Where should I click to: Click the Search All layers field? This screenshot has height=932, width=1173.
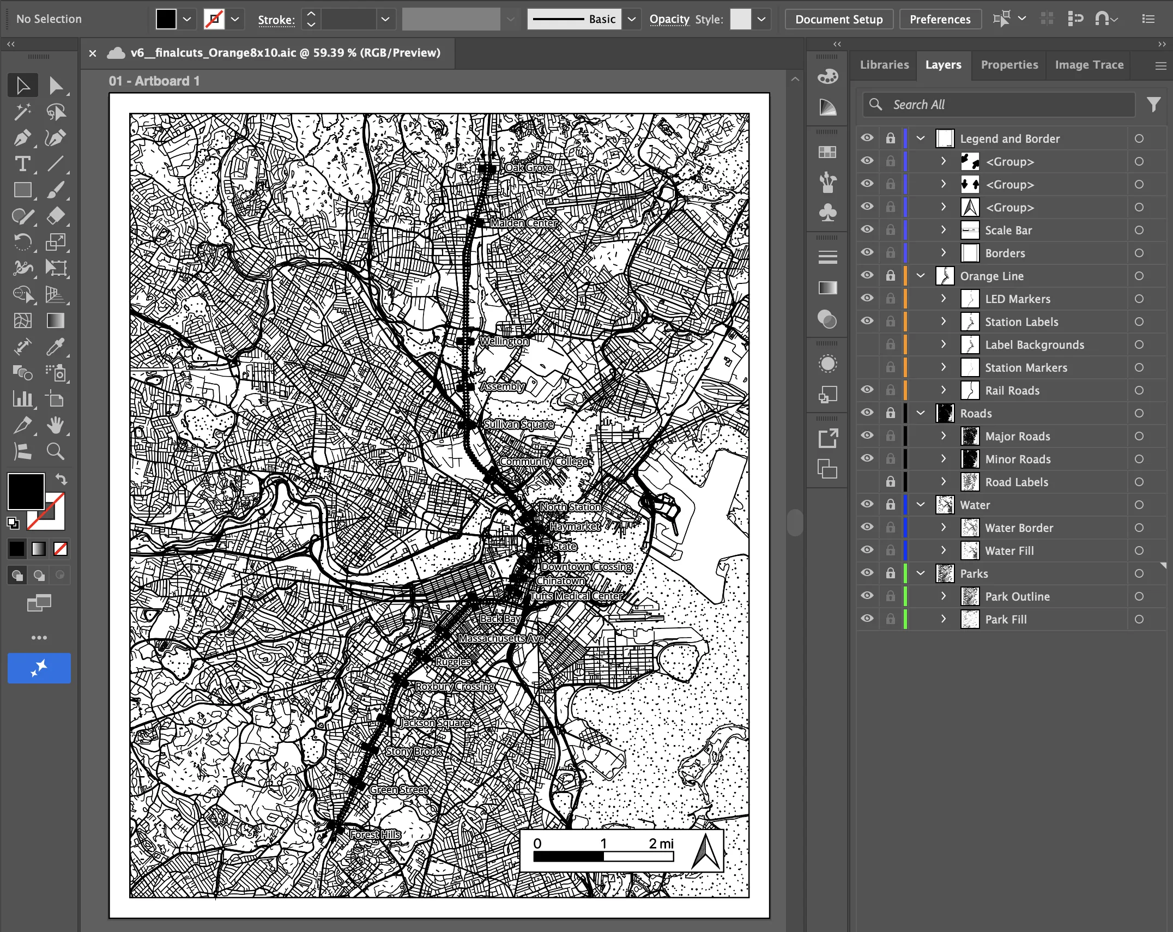point(999,105)
